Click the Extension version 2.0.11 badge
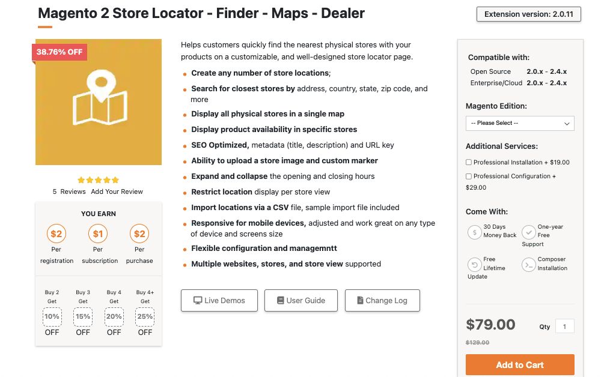The width and height of the screenshot is (610, 377). (528, 14)
